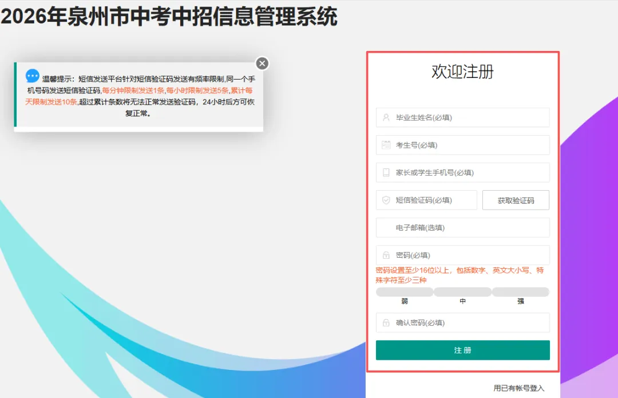
Task: Click the lock icon in 确认密码 field
Action: click(386, 322)
